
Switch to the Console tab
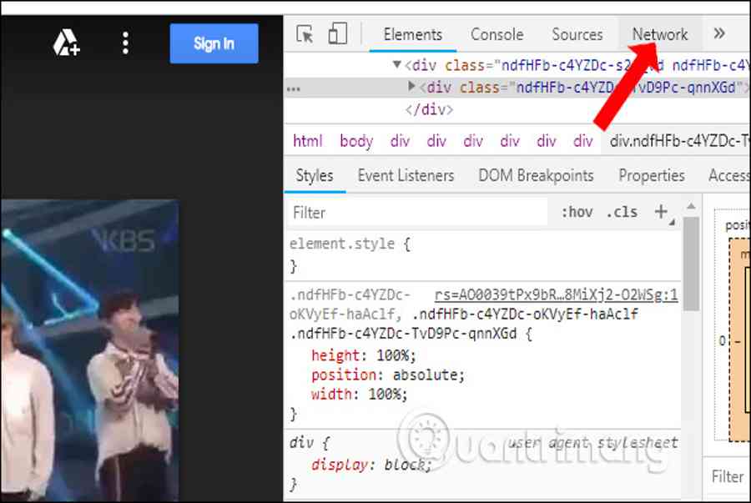[496, 34]
